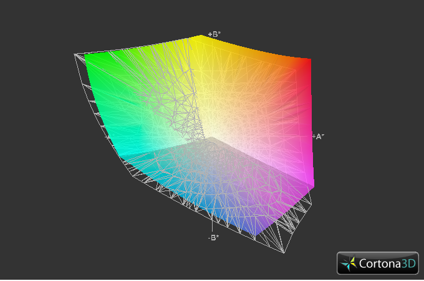This screenshot has width=424, height=281.
Task: Select the +B* axis label
Action: coord(214,34)
